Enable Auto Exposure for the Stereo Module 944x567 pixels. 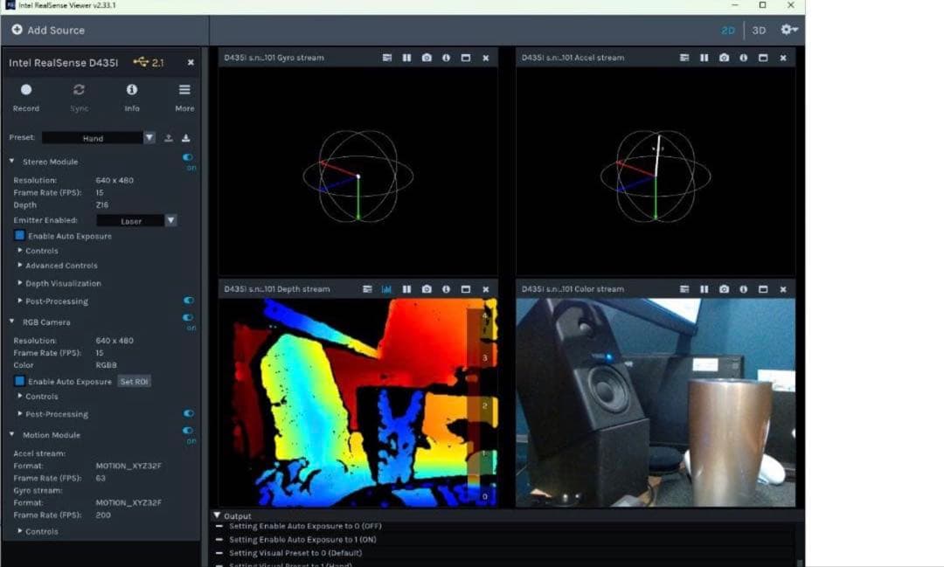point(19,235)
